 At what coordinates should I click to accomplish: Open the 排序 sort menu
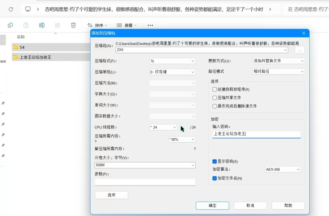(97, 26)
